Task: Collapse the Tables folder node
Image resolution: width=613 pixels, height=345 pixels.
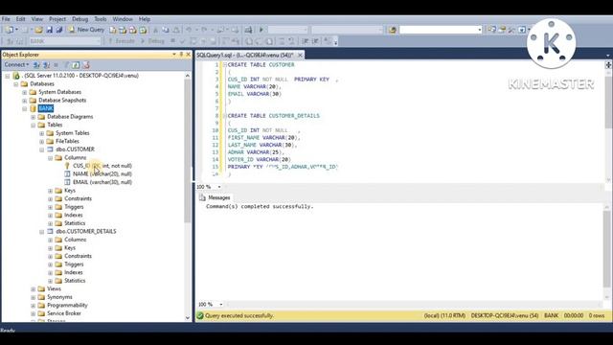Action: [34, 126]
